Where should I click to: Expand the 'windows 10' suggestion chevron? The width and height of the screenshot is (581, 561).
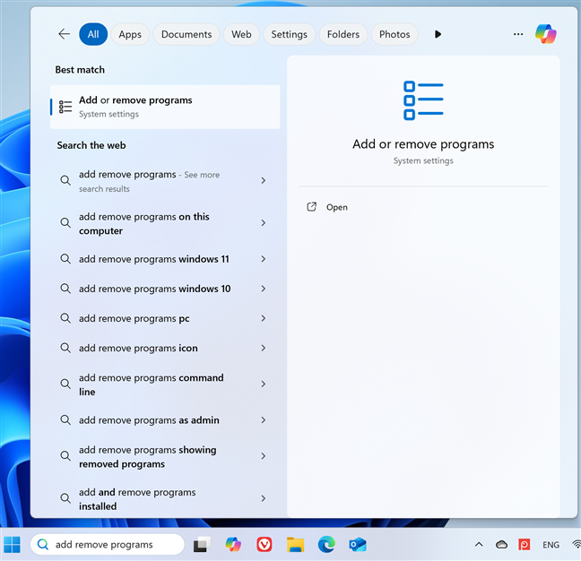coord(263,289)
